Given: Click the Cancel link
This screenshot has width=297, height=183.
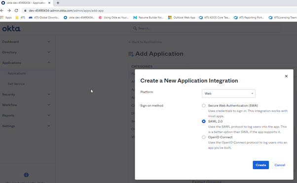Looking at the screenshot, I should tap(280, 165).
